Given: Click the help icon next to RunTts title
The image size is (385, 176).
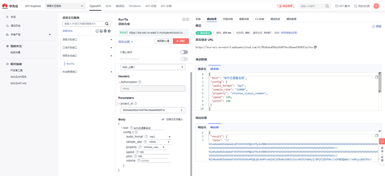Looking at the screenshot, I should click(x=187, y=20).
